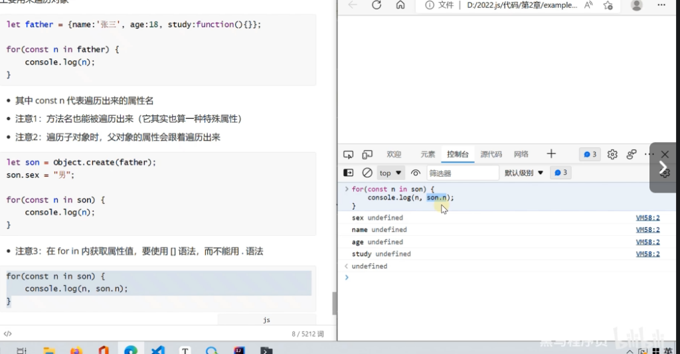Click the 筛选器 filter input box
Viewport: 680px width, 354px height.
point(462,173)
